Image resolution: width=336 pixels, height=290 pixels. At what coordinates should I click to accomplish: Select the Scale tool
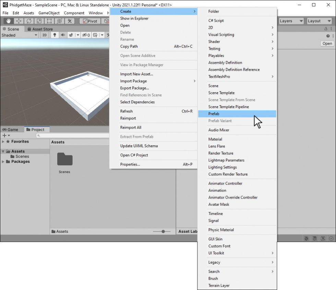[x=39, y=21]
